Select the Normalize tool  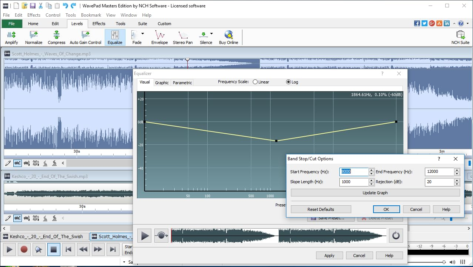34,37
